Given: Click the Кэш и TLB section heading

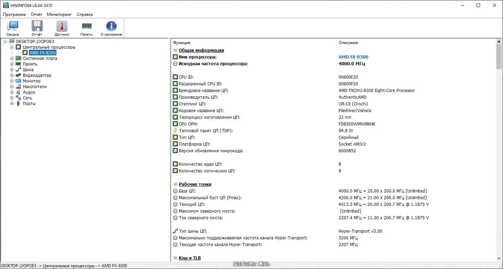Looking at the screenshot, I should click(x=190, y=258).
